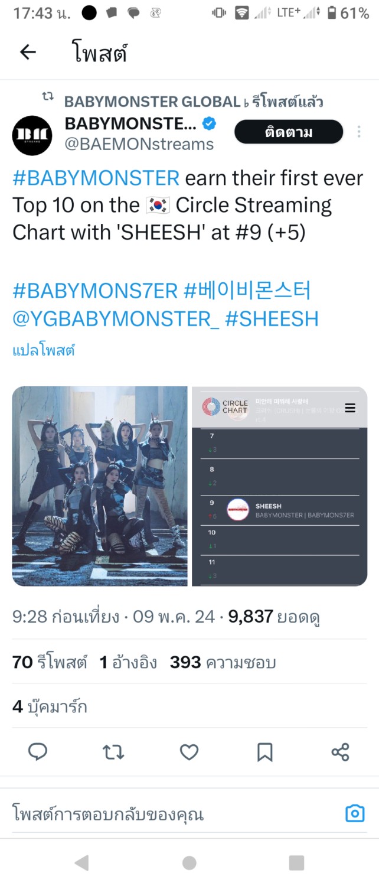Tap the share icon

(x=341, y=751)
